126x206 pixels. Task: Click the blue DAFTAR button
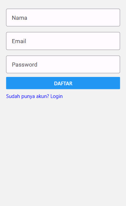pos(63,83)
